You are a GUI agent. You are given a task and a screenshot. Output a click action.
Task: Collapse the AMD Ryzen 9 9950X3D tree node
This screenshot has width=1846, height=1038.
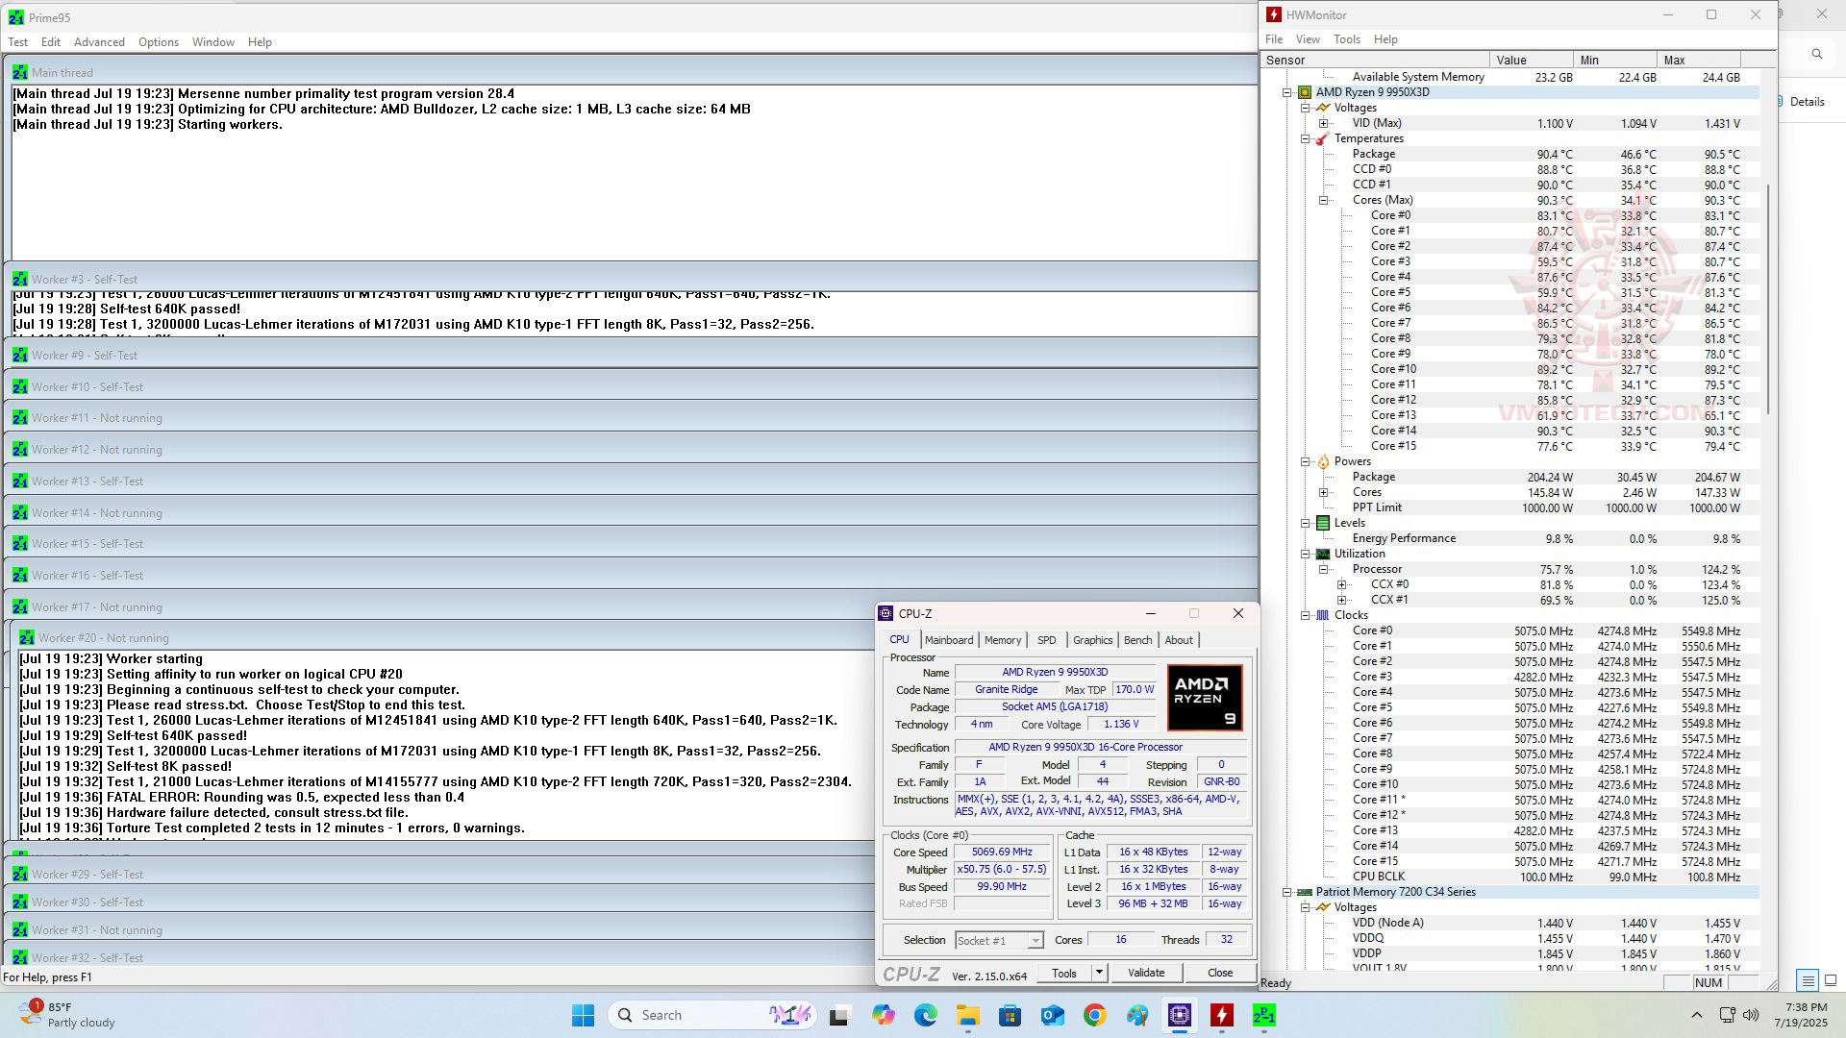click(1287, 92)
